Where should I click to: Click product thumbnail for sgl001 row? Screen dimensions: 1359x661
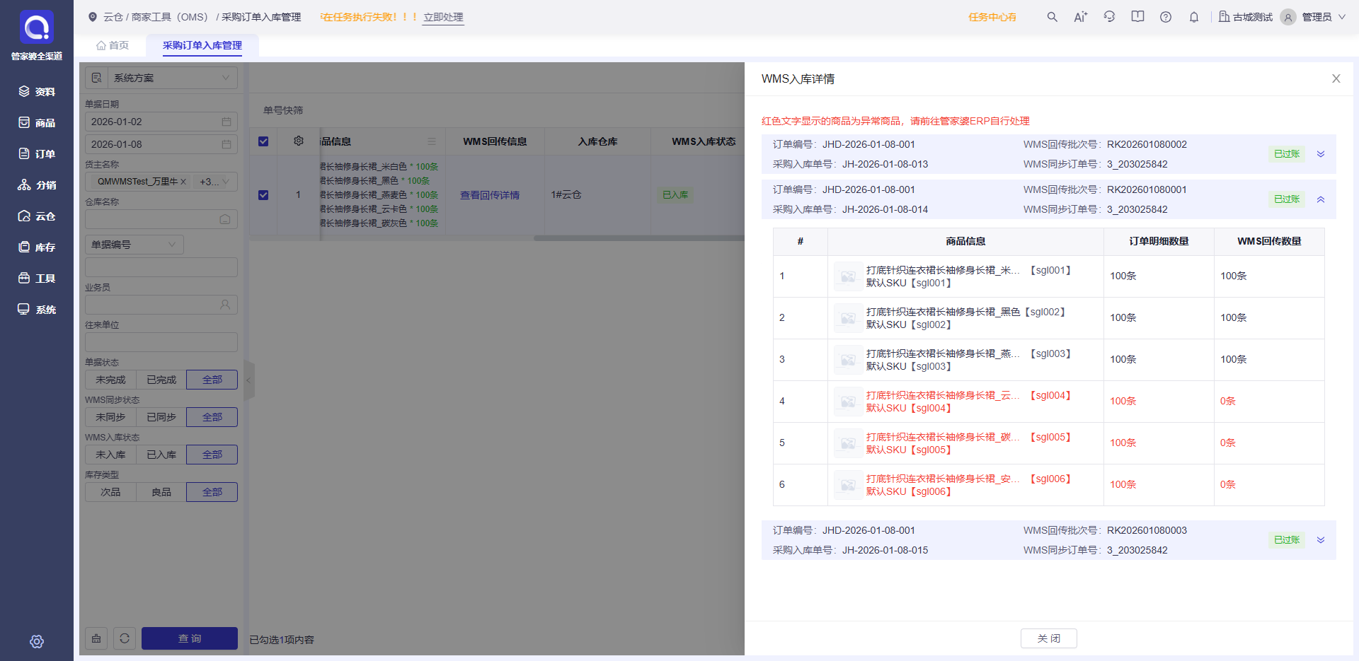(848, 276)
